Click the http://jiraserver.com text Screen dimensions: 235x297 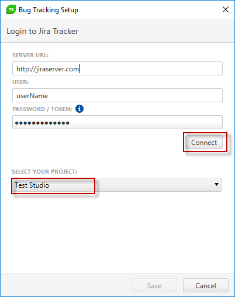47,69
